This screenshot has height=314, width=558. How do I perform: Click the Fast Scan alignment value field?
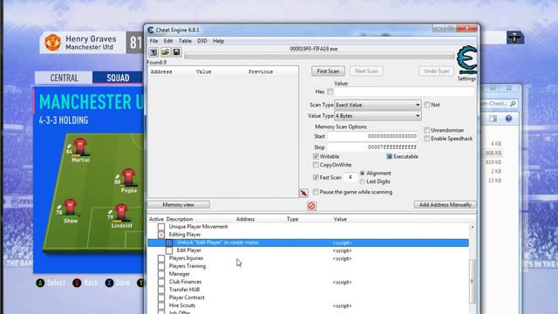(350, 177)
